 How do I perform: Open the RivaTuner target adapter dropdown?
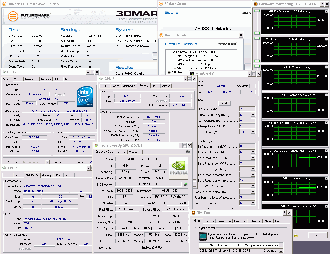click(x=281, y=245)
